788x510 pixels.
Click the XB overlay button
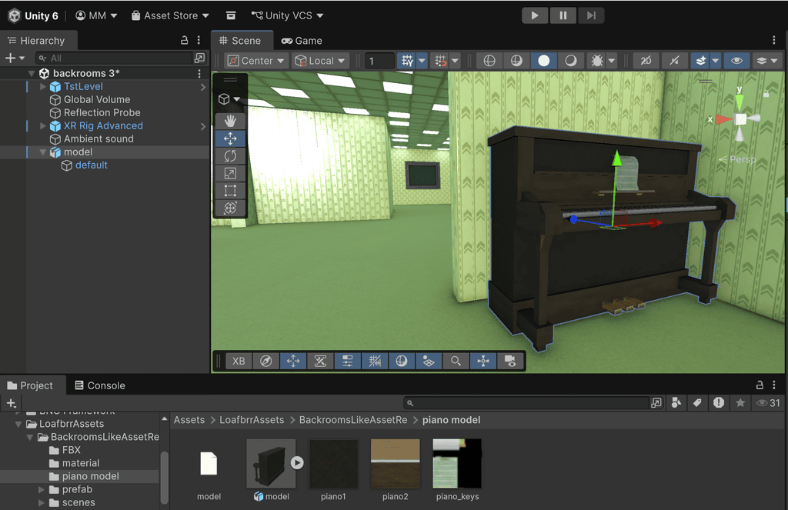pos(239,362)
